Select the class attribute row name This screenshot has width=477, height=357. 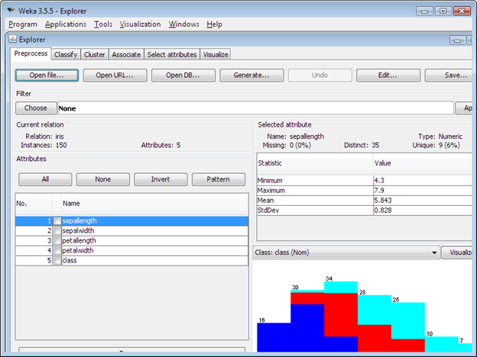point(70,261)
